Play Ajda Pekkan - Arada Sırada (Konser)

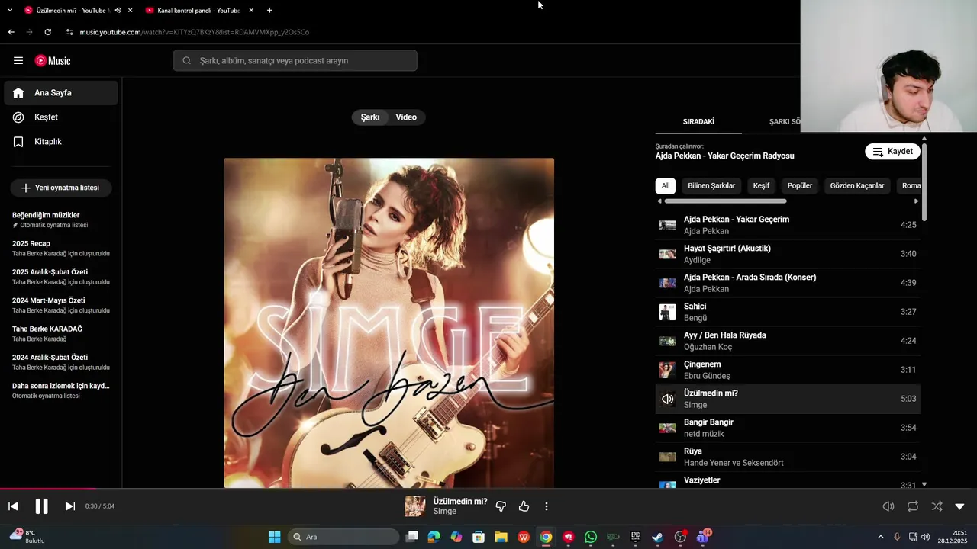[x=788, y=283]
